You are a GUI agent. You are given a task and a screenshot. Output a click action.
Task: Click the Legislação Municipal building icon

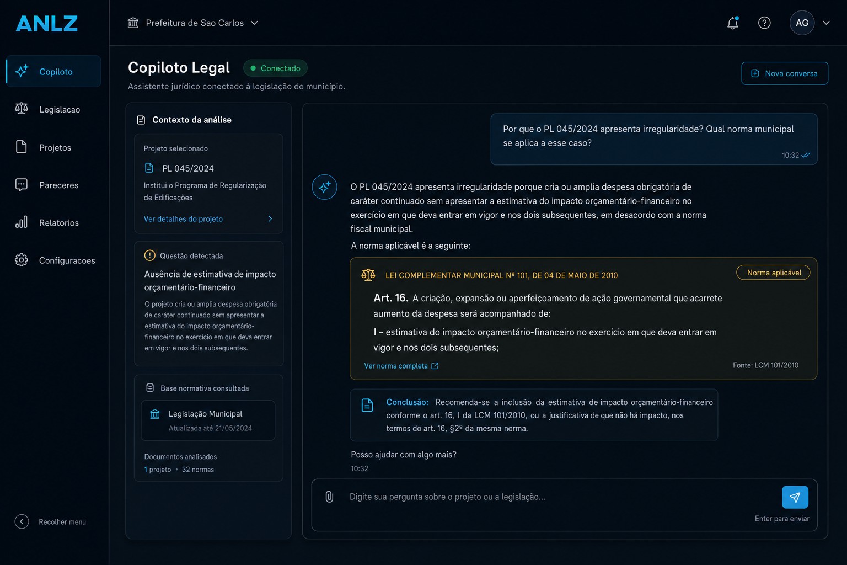(x=155, y=414)
